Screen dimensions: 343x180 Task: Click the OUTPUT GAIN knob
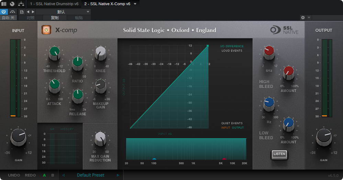[x=324, y=137]
